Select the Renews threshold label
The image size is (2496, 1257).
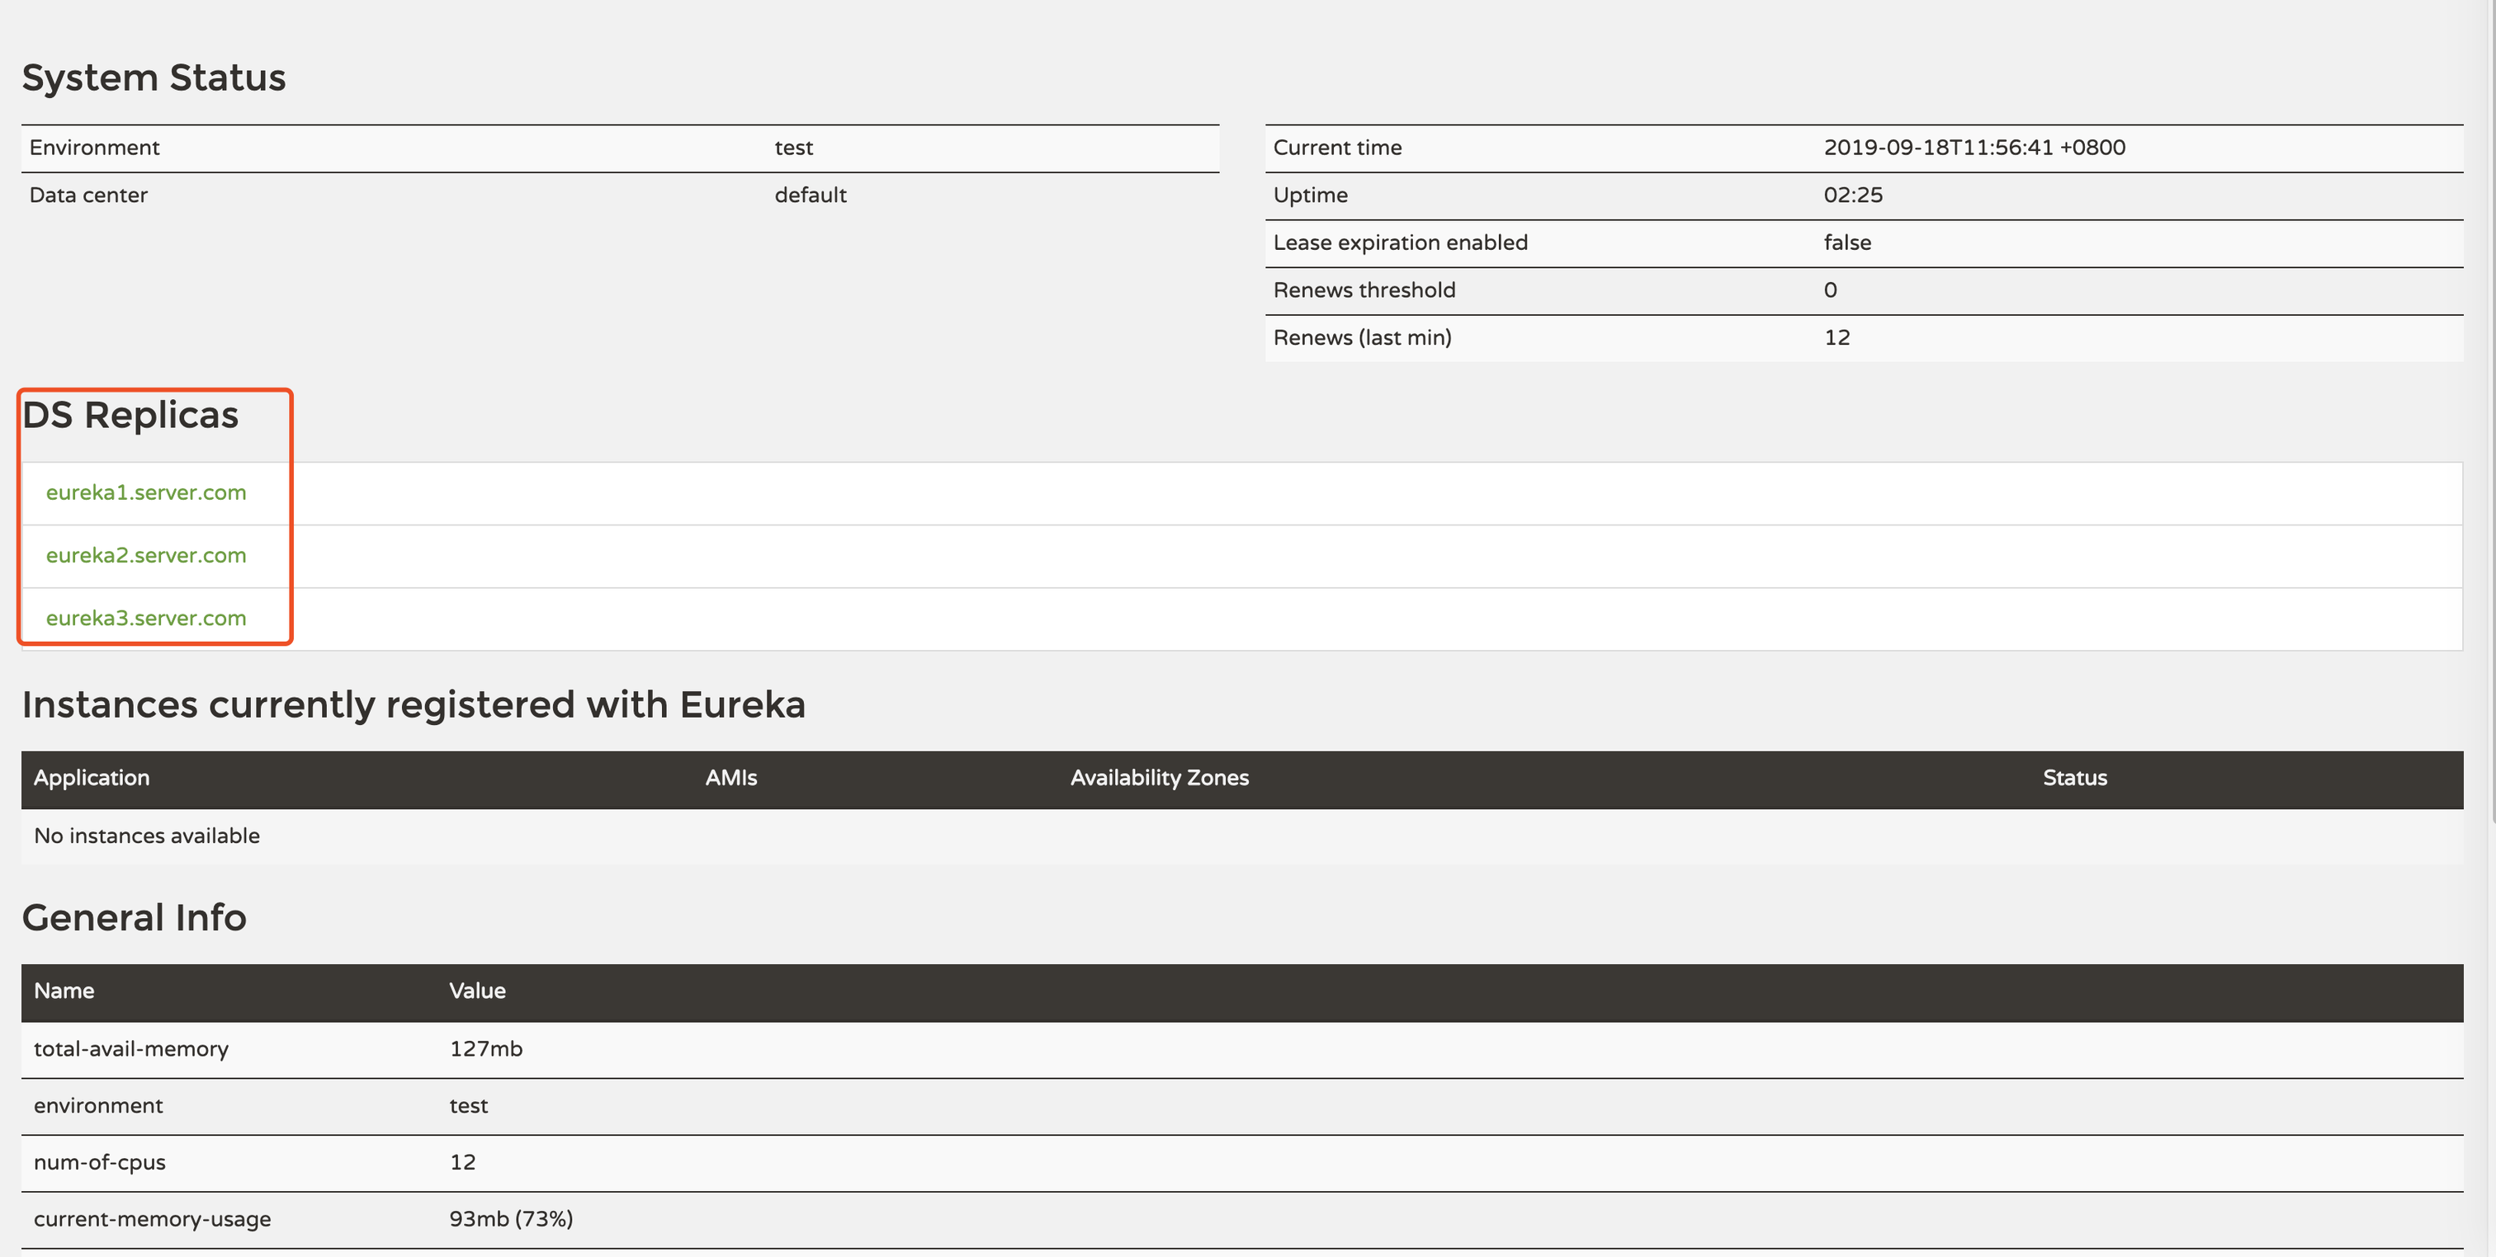(1364, 290)
